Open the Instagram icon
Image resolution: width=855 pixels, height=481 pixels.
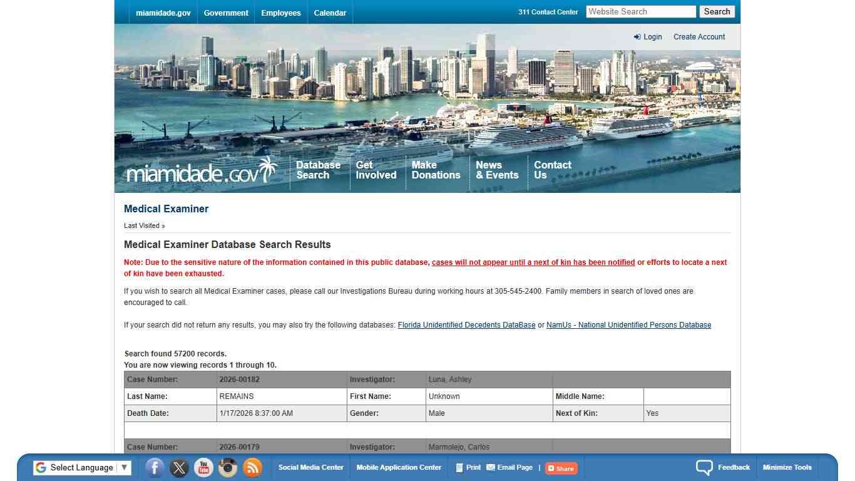[228, 467]
